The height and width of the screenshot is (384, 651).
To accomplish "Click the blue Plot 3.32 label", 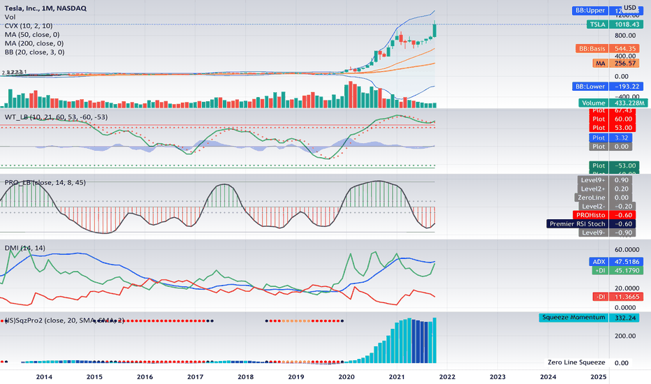I will 610,138.
